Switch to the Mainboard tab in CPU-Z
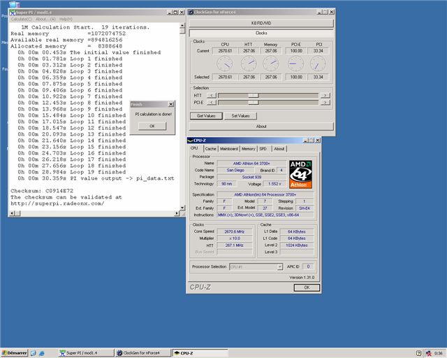The height and width of the screenshot is (358, 447). click(x=228, y=148)
